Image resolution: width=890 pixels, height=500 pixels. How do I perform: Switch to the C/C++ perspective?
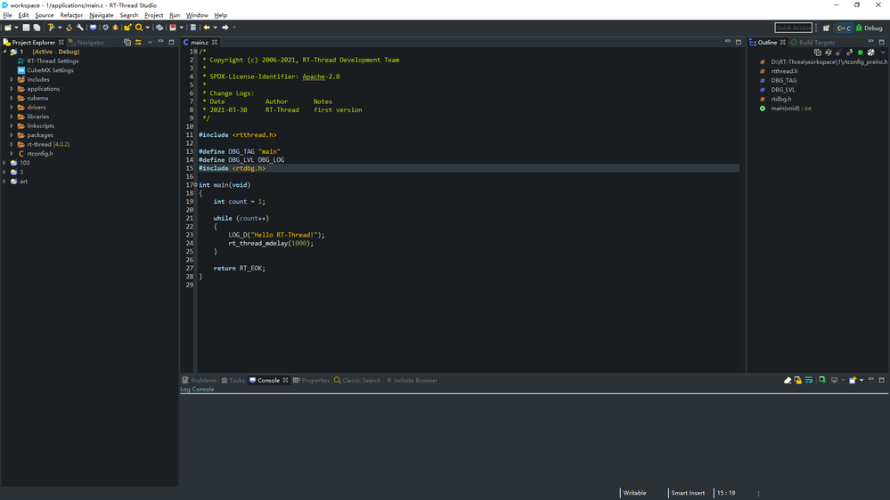(x=844, y=28)
